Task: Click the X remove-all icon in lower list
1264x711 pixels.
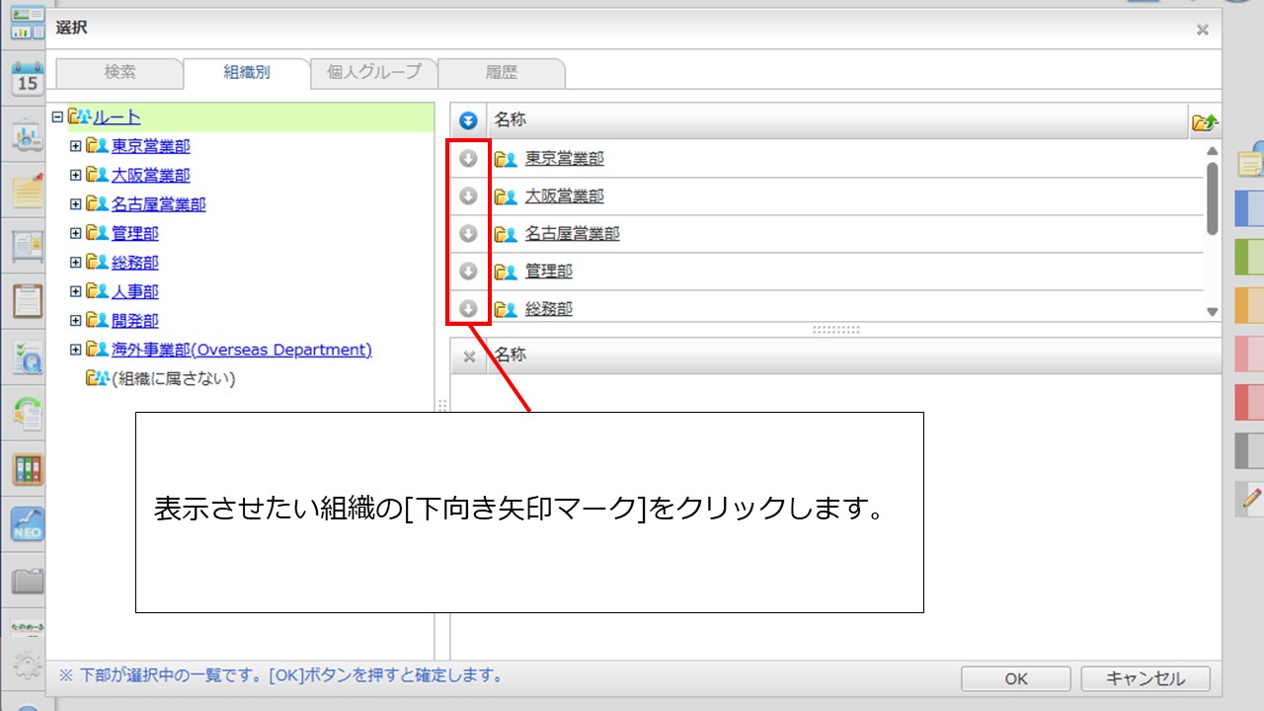Action: (469, 356)
